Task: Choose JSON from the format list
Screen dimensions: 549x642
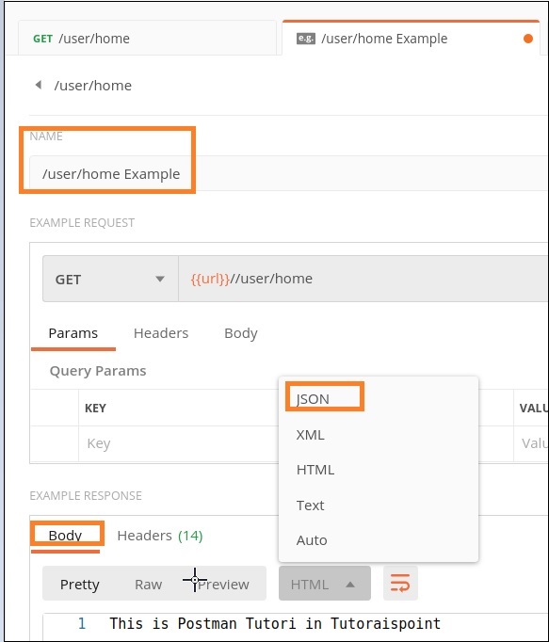Action: click(x=313, y=399)
